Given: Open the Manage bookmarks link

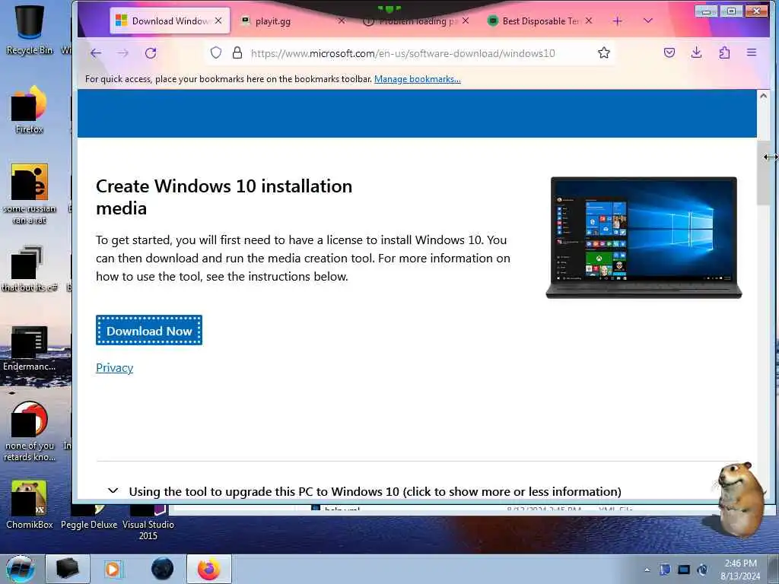Looking at the screenshot, I should 418,79.
